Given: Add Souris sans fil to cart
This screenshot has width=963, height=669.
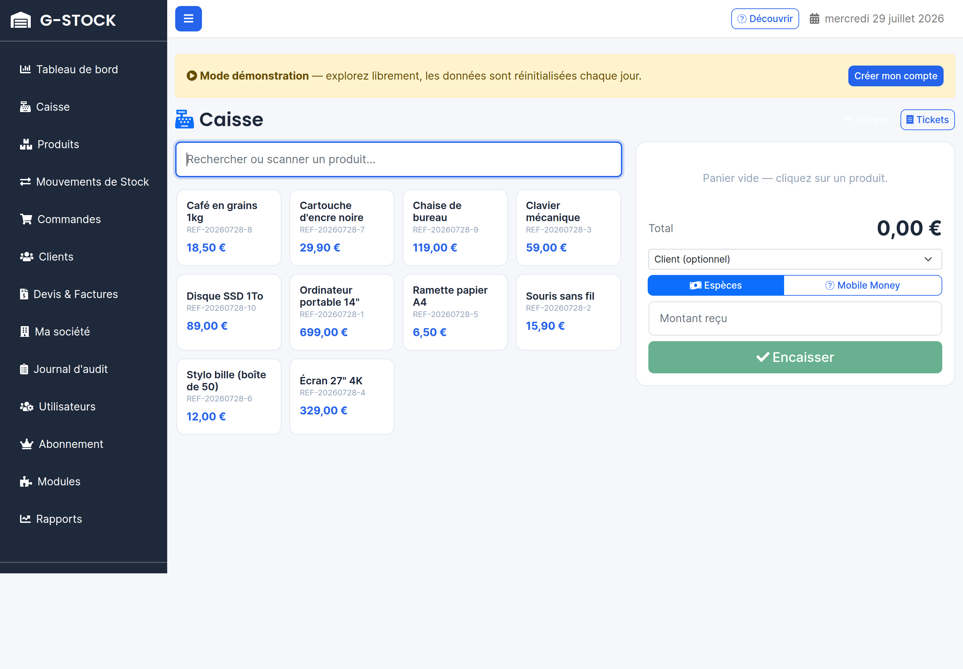Looking at the screenshot, I should [568, 312].
